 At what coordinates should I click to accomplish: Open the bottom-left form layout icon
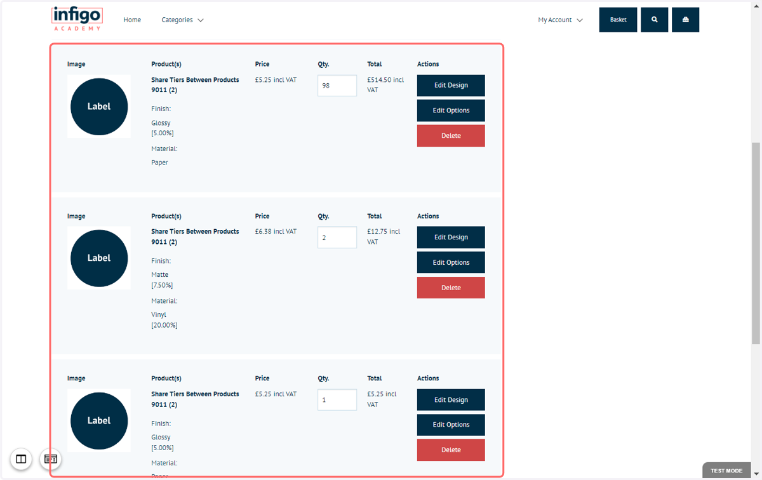51,458
